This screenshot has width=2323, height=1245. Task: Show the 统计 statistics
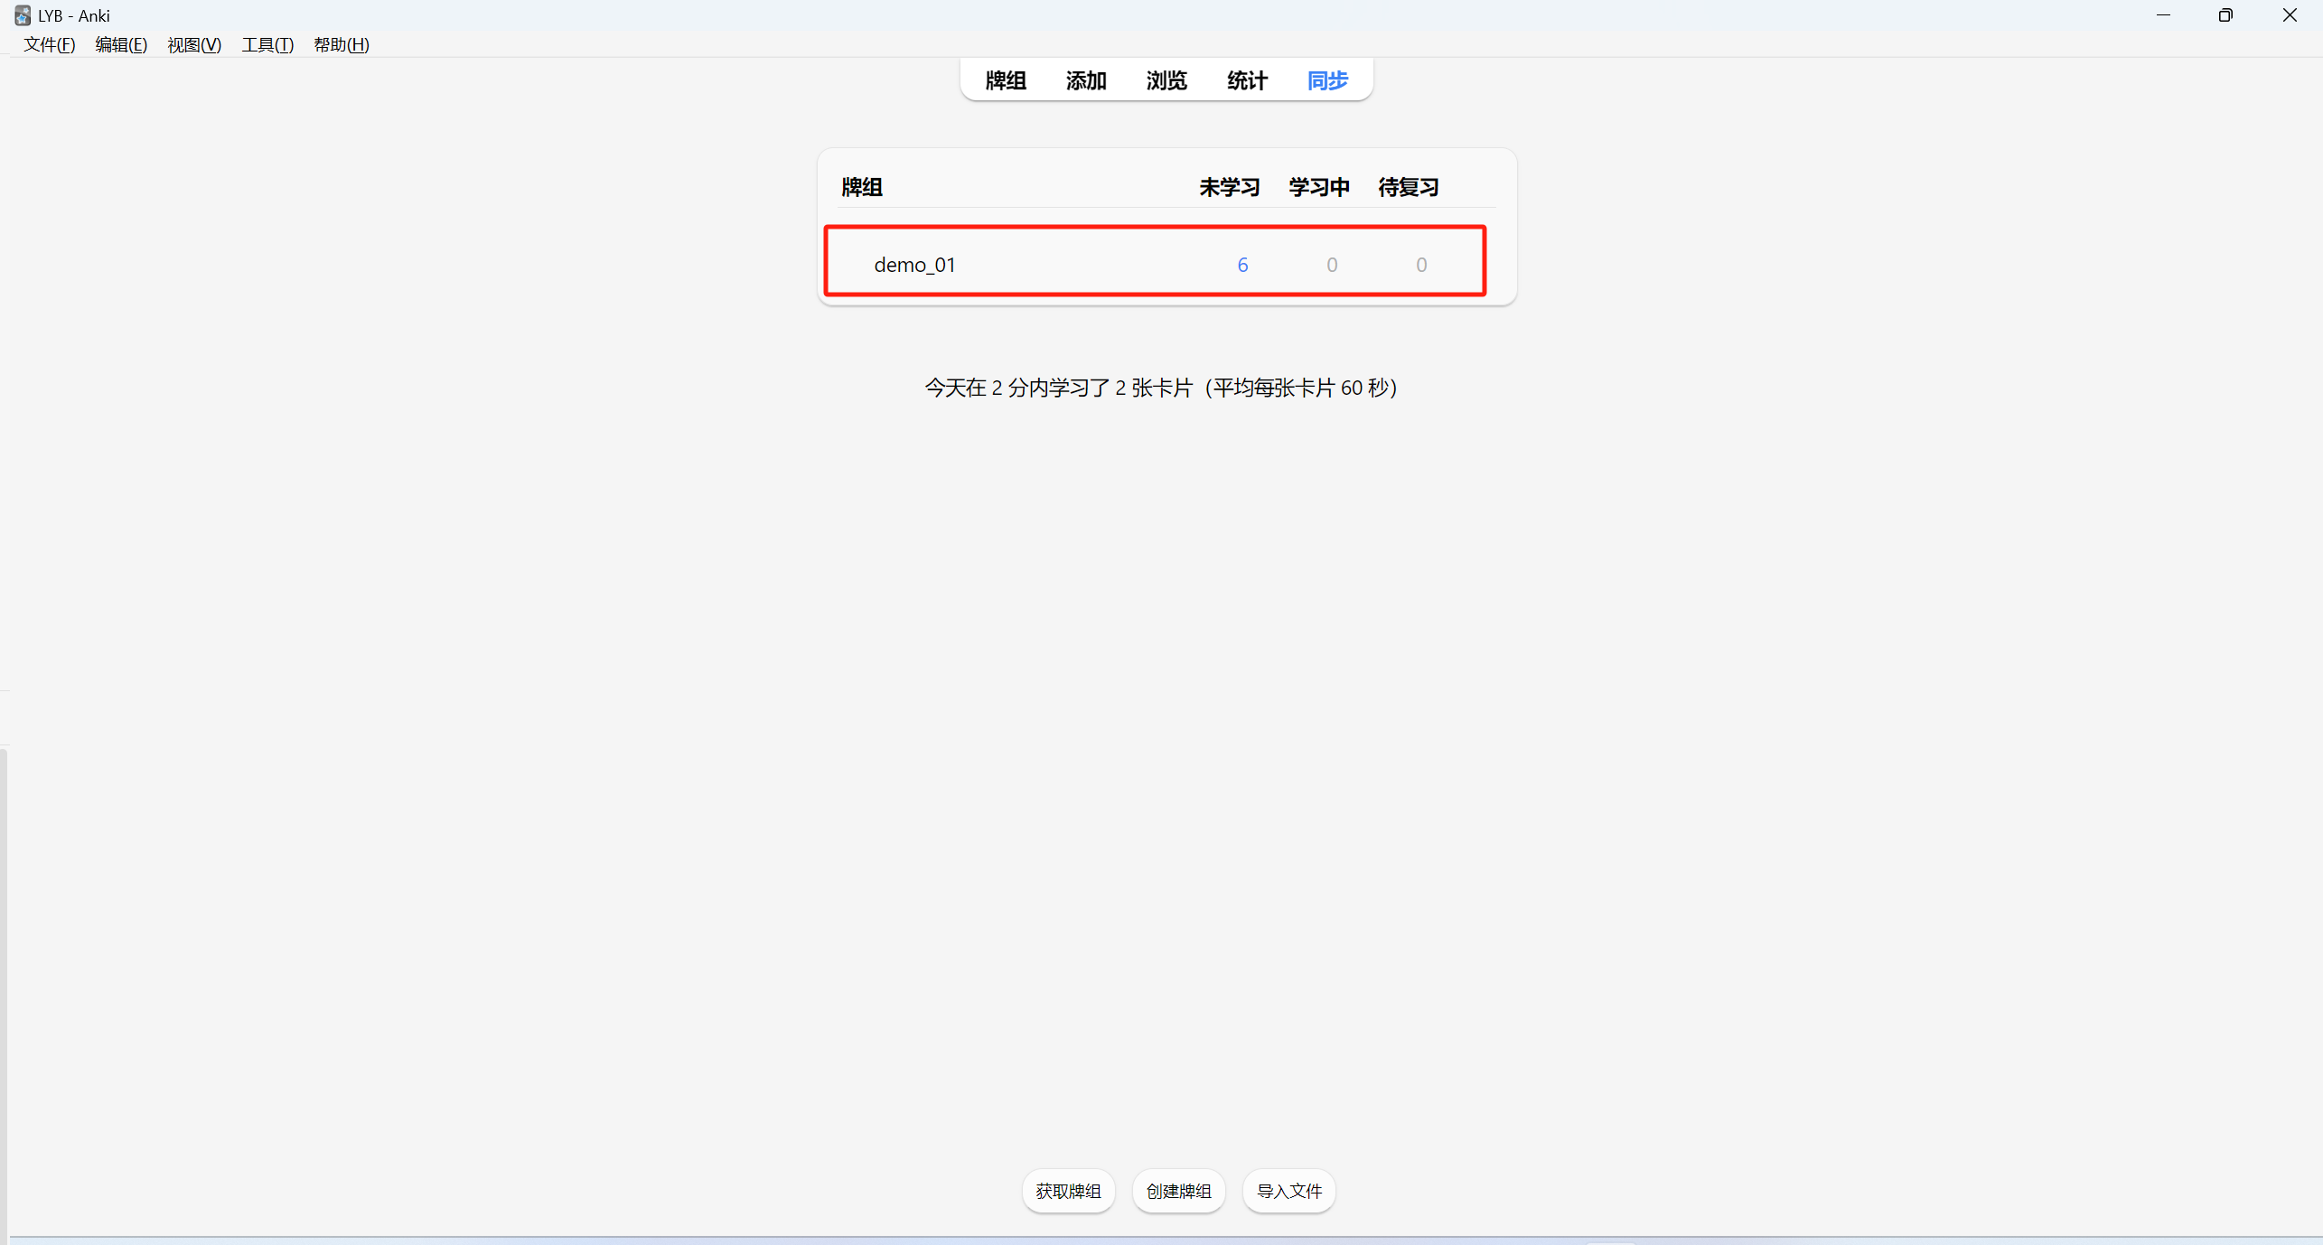(1247, 80)
